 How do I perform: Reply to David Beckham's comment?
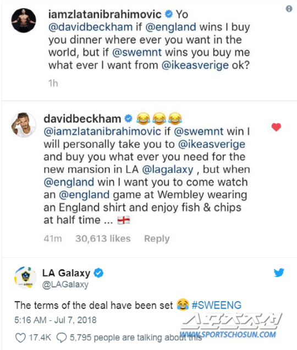coord(157,239)
